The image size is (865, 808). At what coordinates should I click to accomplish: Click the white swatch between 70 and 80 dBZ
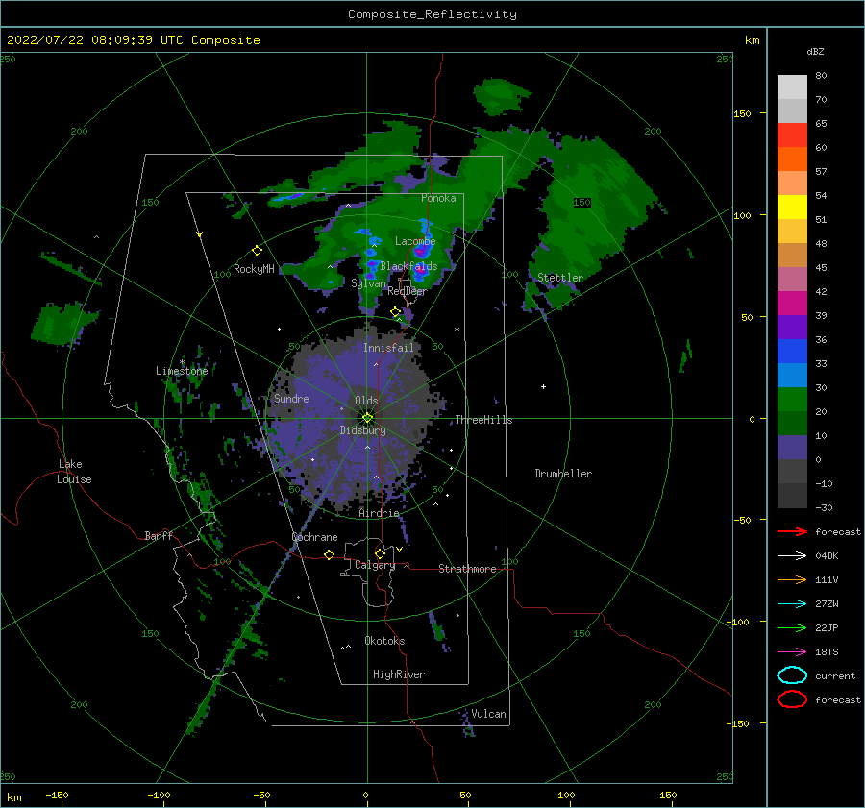(792, 86)
